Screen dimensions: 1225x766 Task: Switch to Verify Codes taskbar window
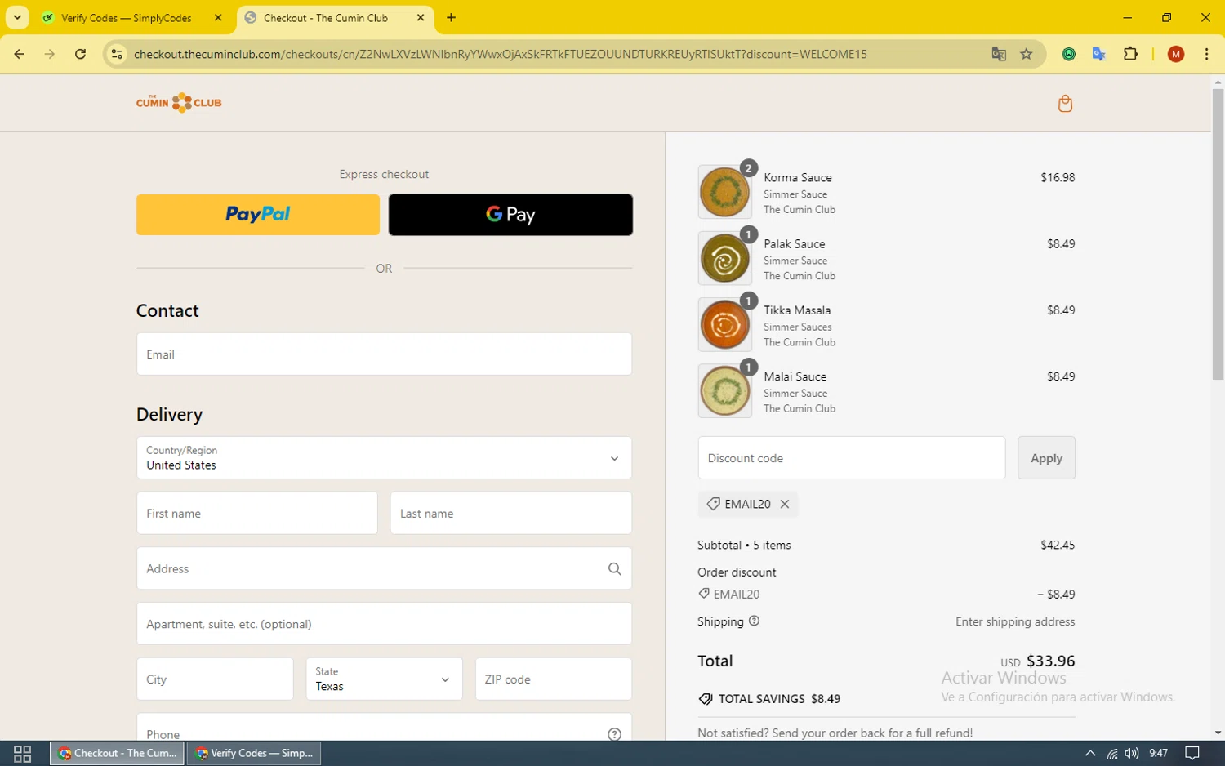pyautogui.click(x=254, y=753)
